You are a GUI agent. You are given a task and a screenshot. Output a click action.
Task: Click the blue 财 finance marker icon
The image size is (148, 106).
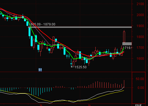40,70
